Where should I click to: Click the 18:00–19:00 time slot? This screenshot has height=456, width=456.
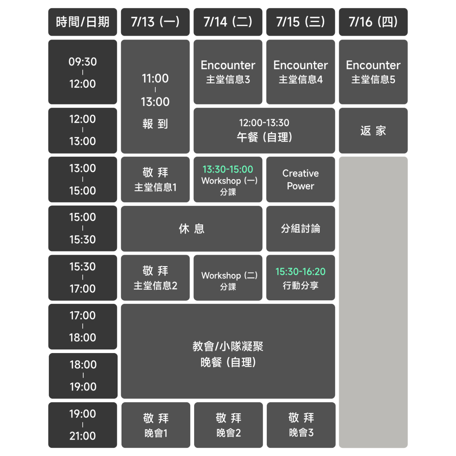click(x=83, y=376)
